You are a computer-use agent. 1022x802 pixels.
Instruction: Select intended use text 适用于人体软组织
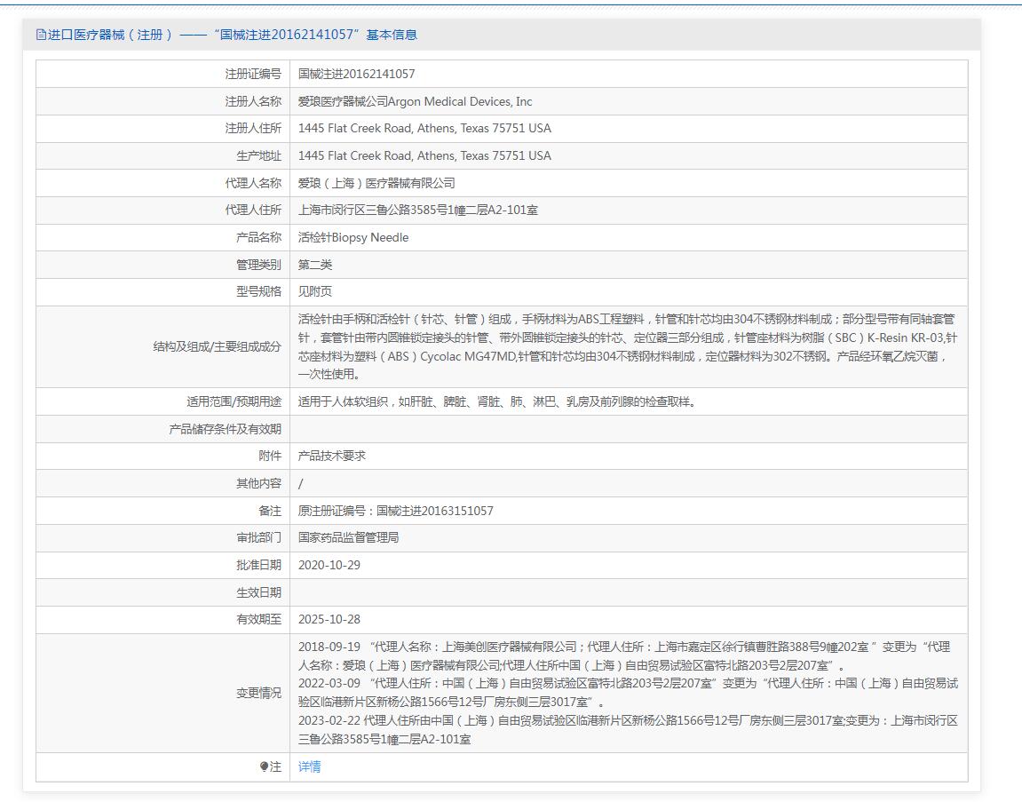(x=496, y=401)
